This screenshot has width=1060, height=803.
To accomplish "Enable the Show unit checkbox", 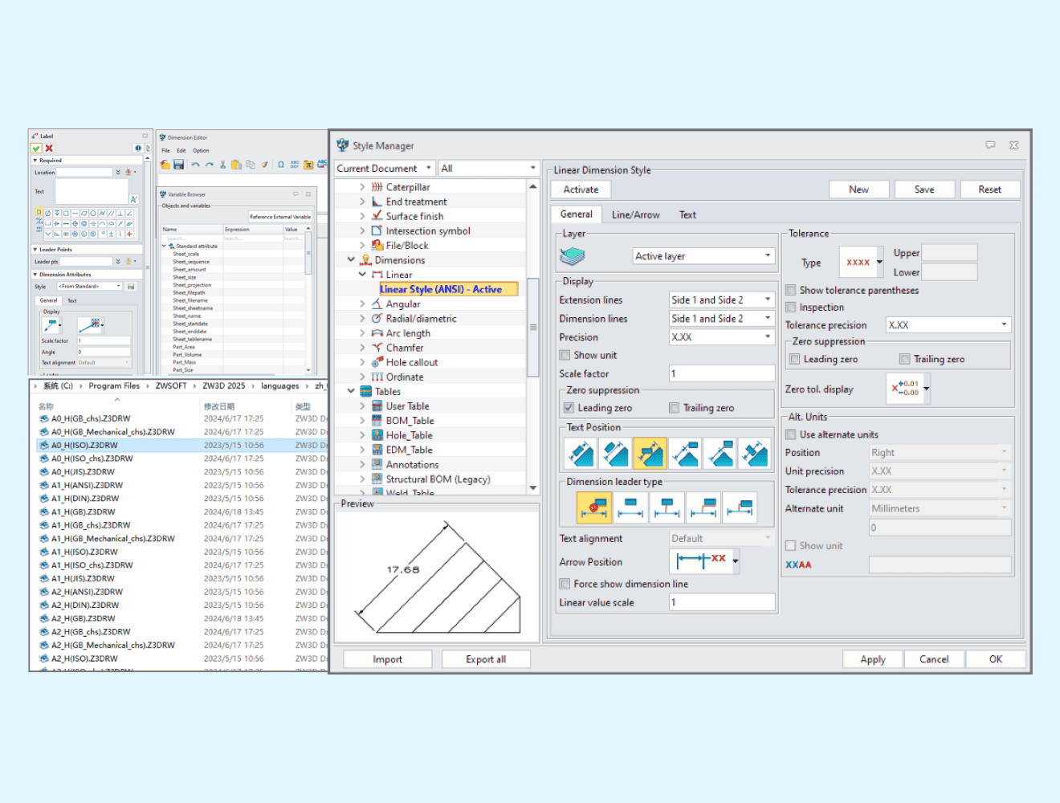I will point(565,355).
